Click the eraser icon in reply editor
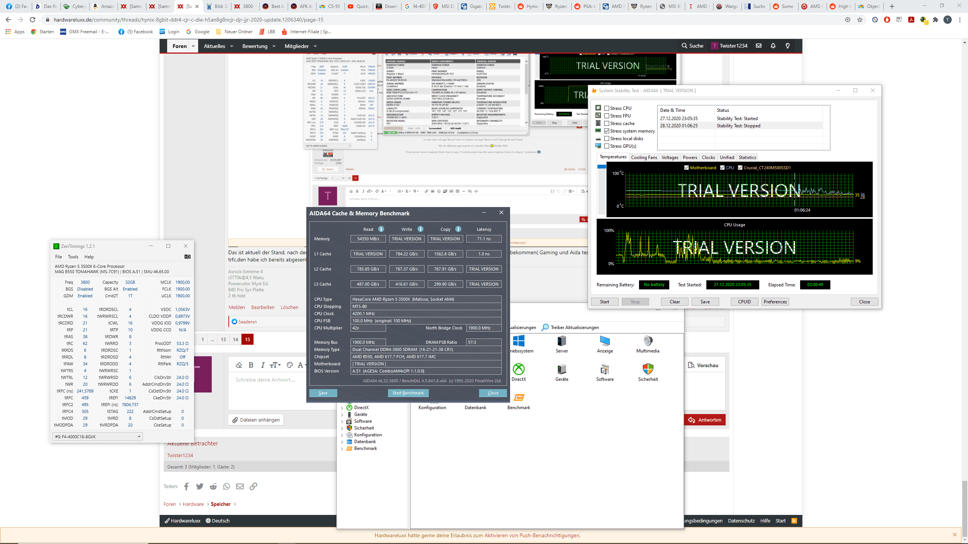The height and width of the screenshot is (544, 968). (x=239, y=365)
